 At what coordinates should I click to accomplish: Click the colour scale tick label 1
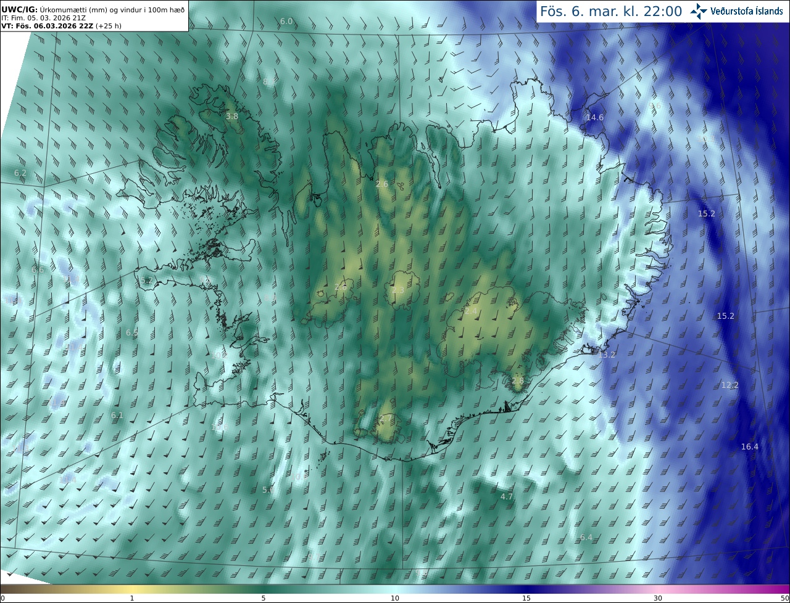tap(132, 598)
